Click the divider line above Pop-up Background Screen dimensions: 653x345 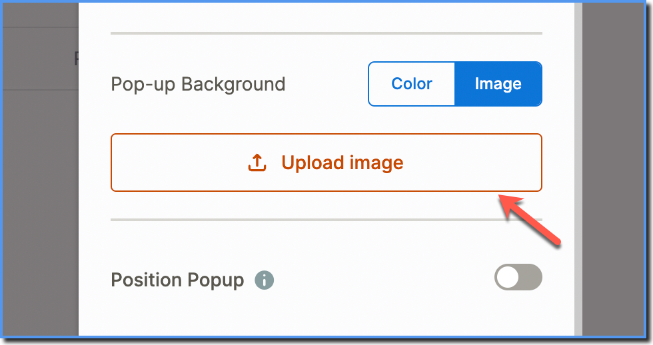326,33
